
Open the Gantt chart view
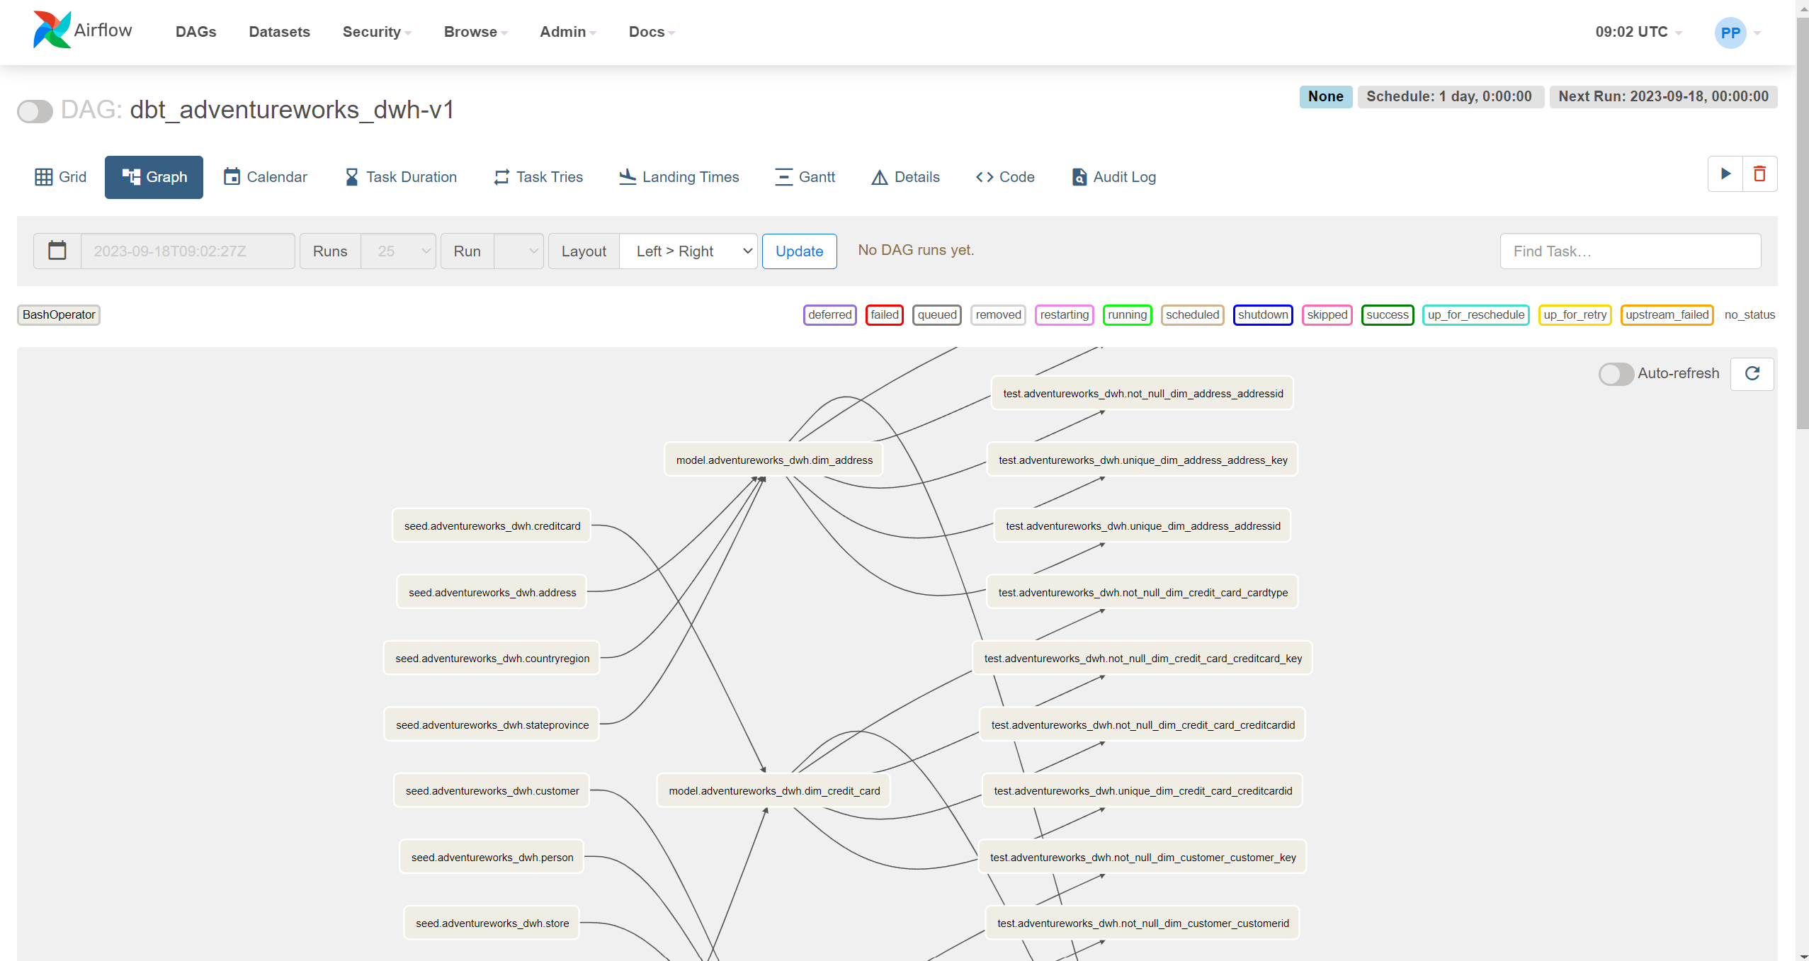(x=805, y=177)
